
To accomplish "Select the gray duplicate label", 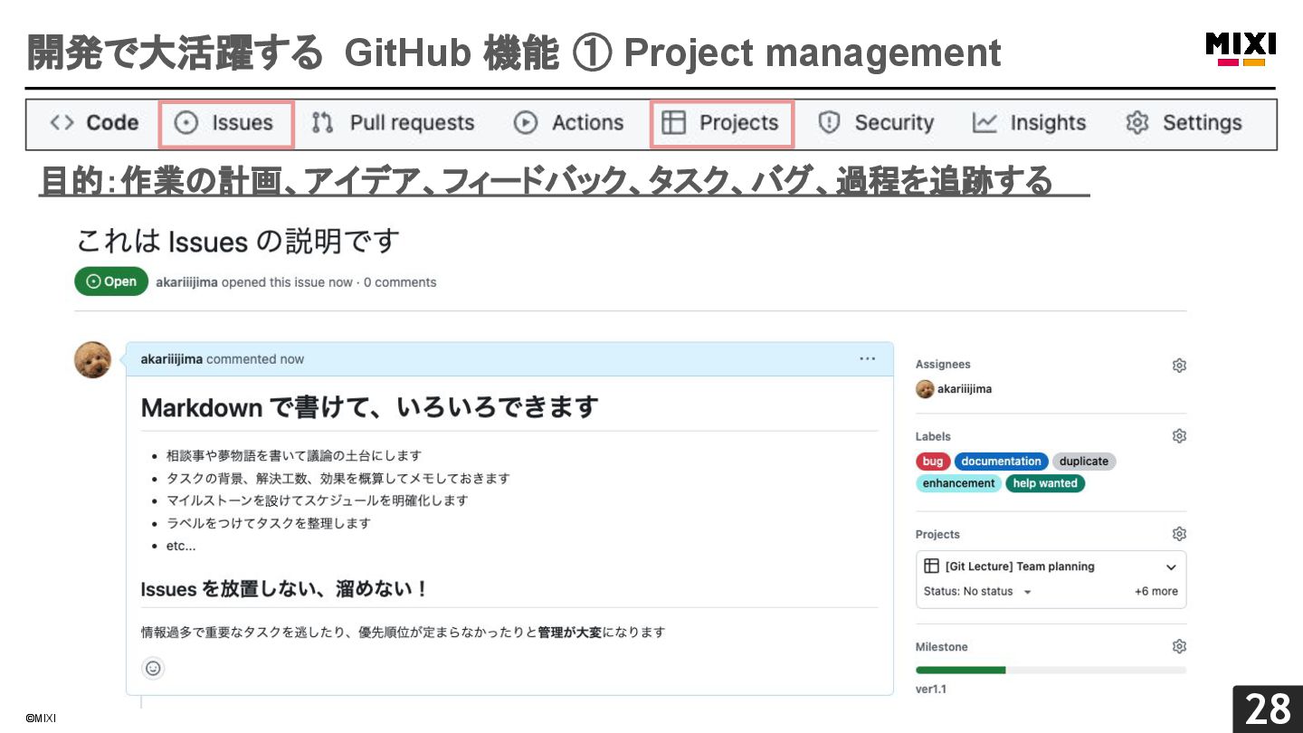I will [1084, 462].
